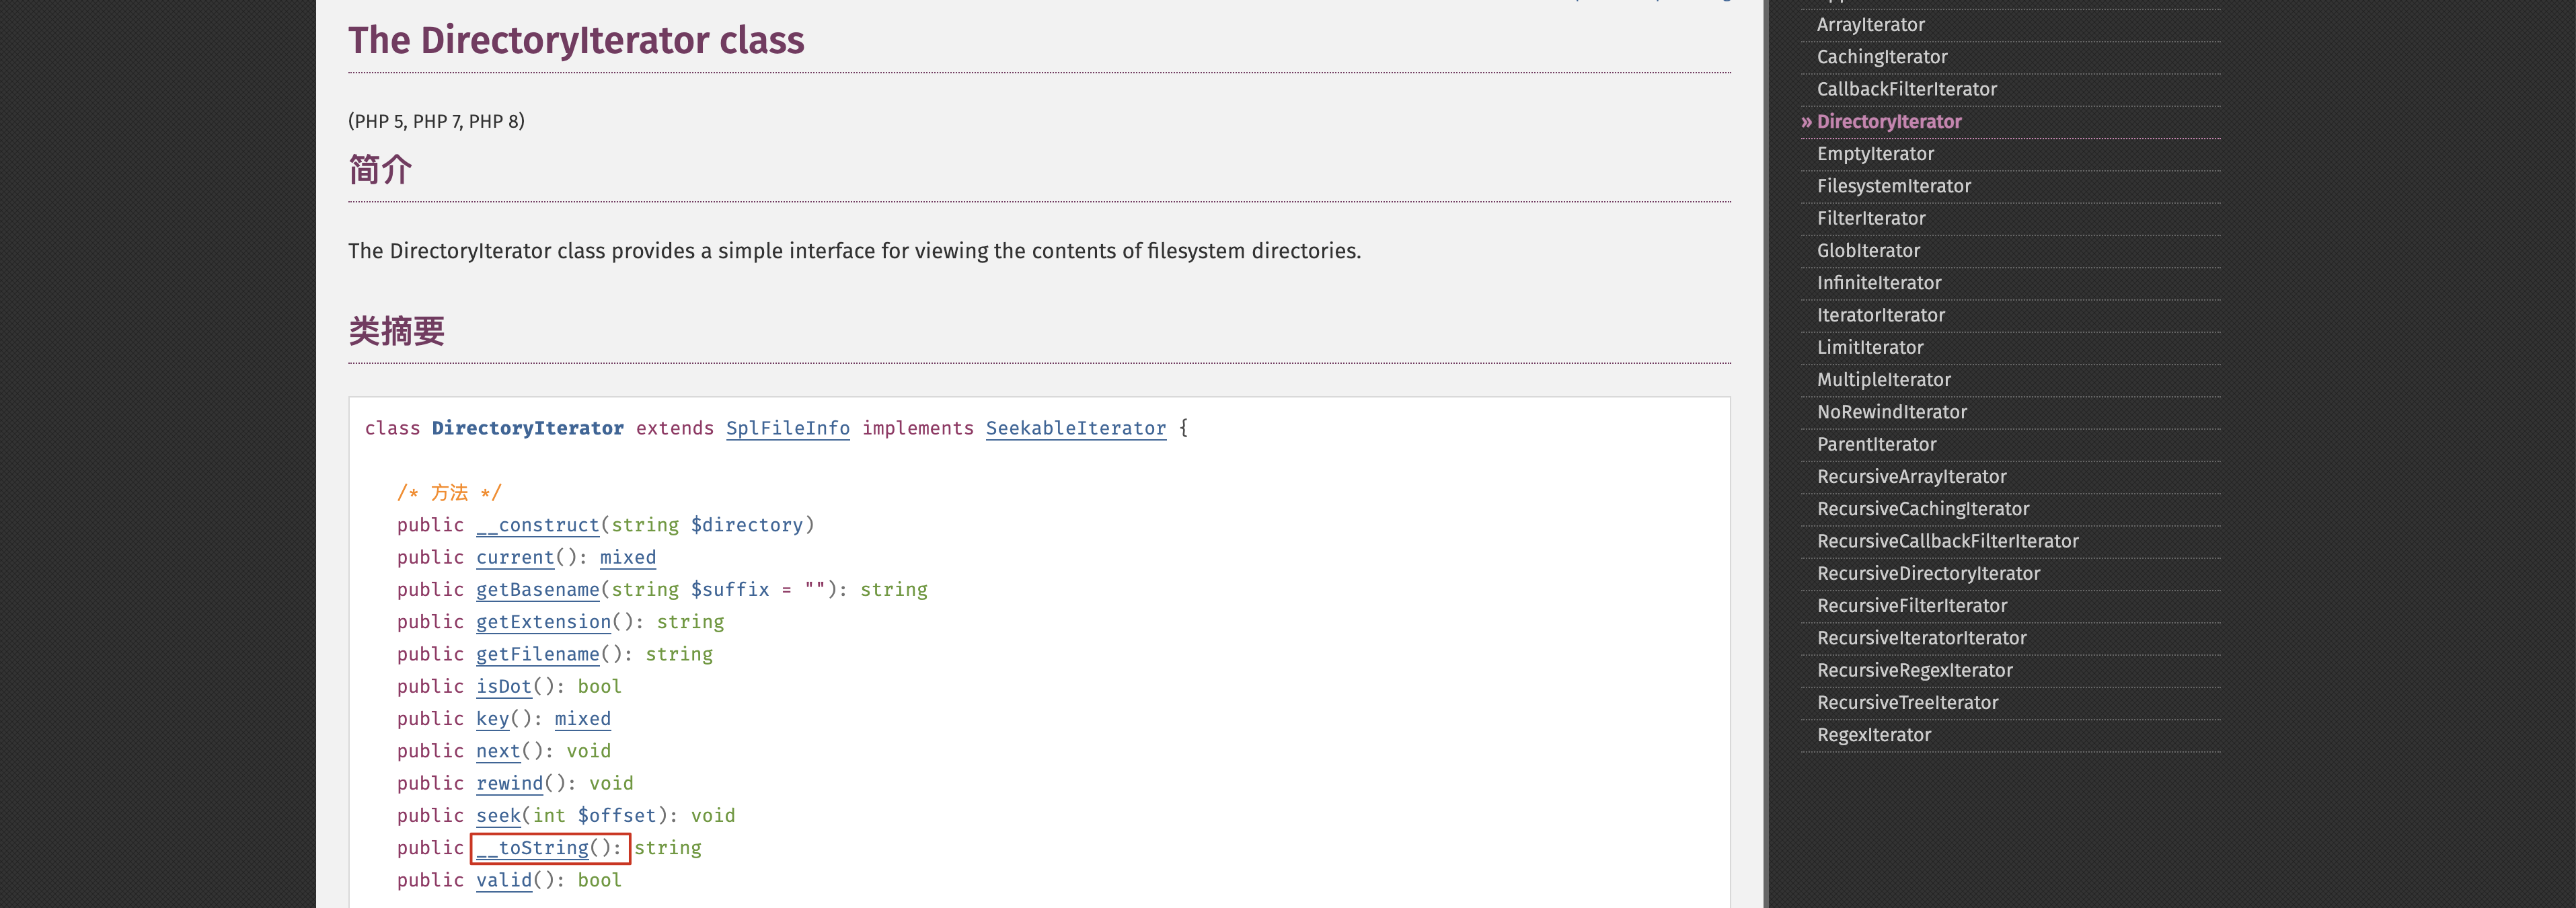Go to RecursiveCachingIterator in the sidebar
2576x908 pixels.
point(1923,509)
